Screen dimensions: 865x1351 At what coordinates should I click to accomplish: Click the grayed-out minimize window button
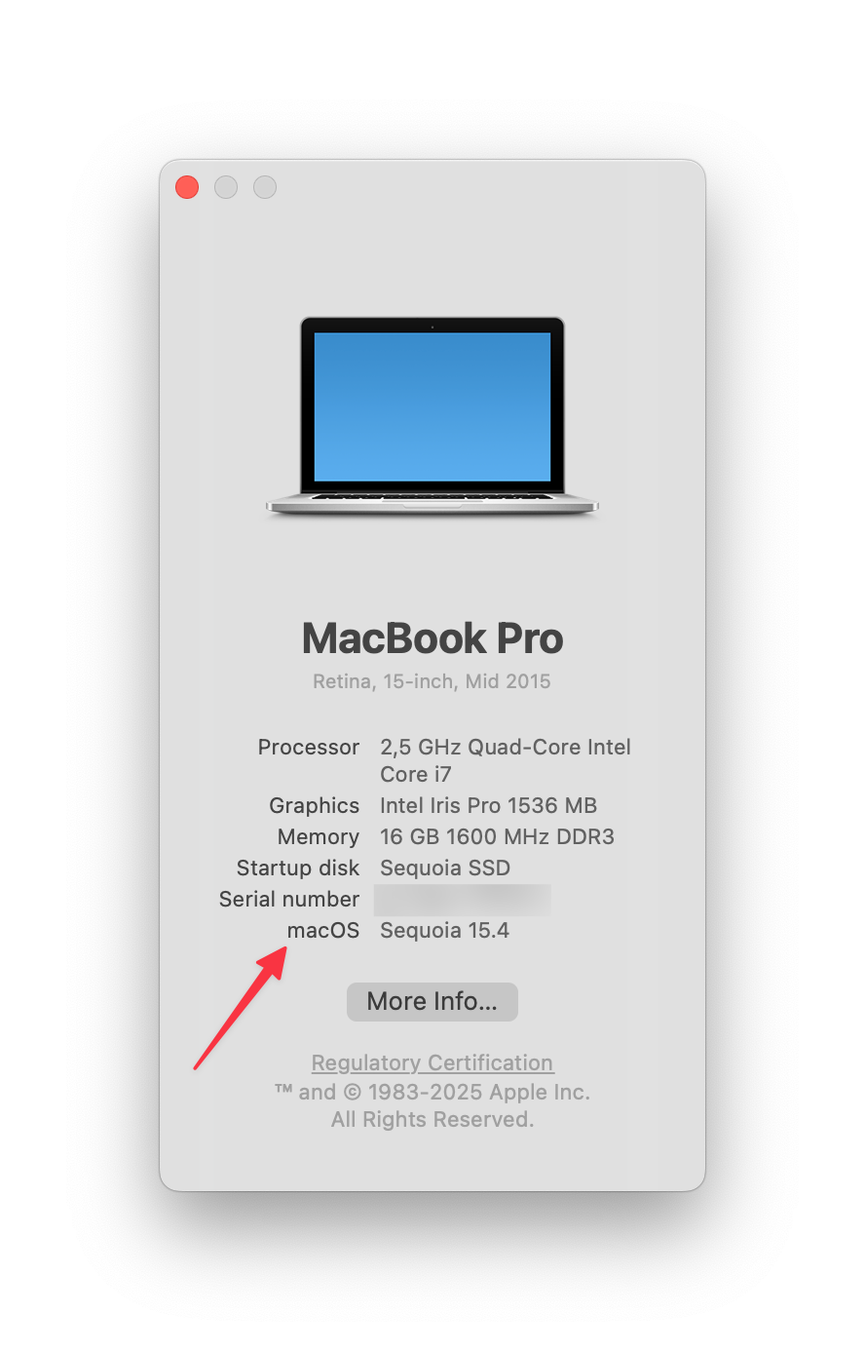tap(226, 187)
